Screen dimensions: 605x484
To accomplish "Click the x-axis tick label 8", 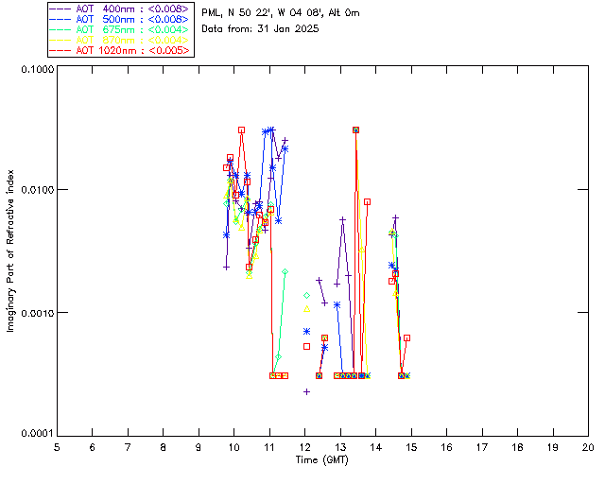I will pyautogui.click(x=164, y=447).
